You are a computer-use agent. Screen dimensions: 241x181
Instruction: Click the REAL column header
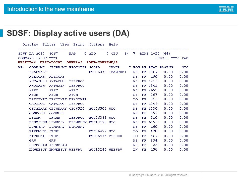point(153,67)
